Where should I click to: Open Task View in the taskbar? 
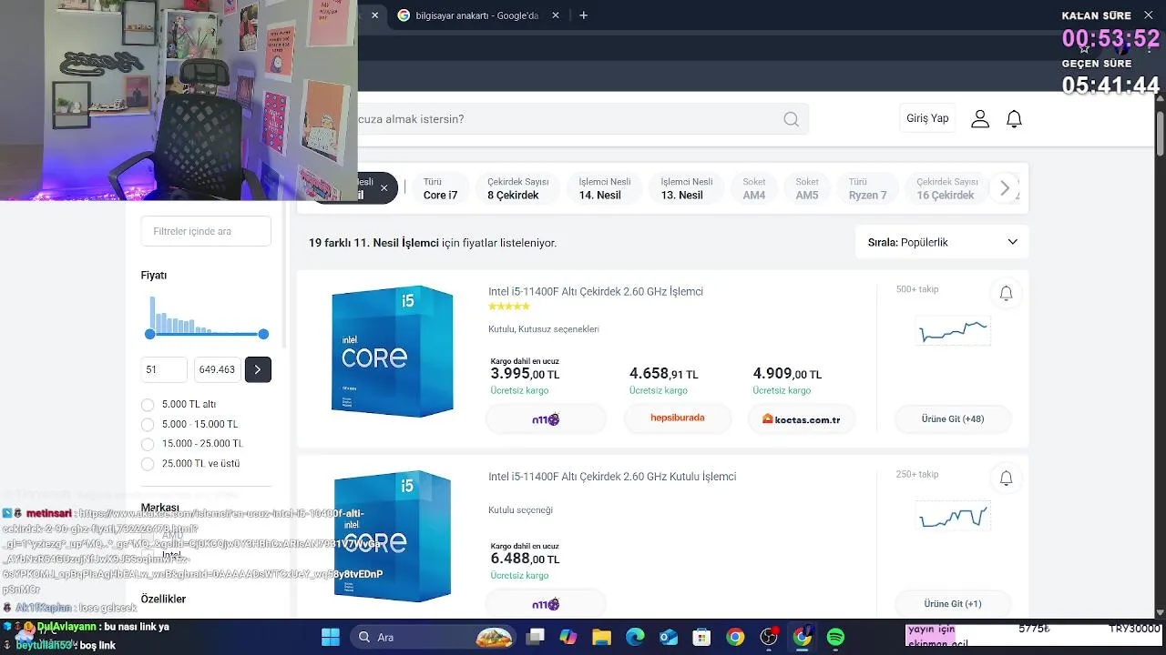(x=535, y=637)
